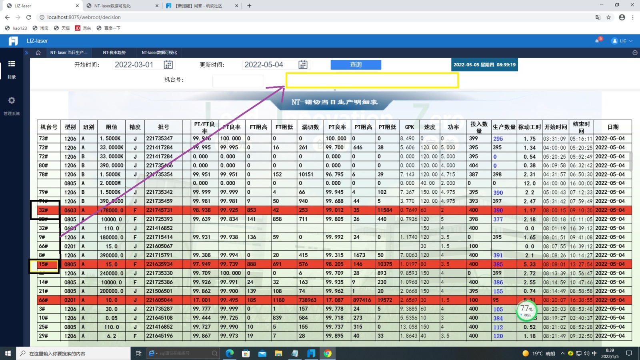Click the CPK column header

409,127
